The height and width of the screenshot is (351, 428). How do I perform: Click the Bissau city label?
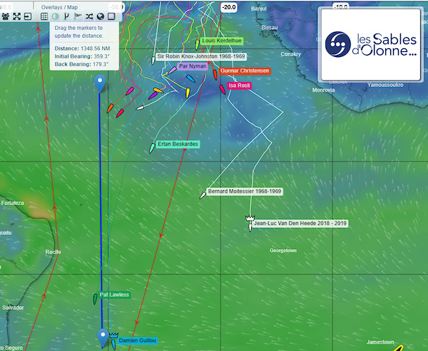(270, 28)
